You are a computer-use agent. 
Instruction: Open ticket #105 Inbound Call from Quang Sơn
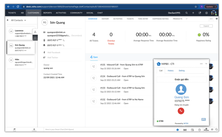coord(121,65)
